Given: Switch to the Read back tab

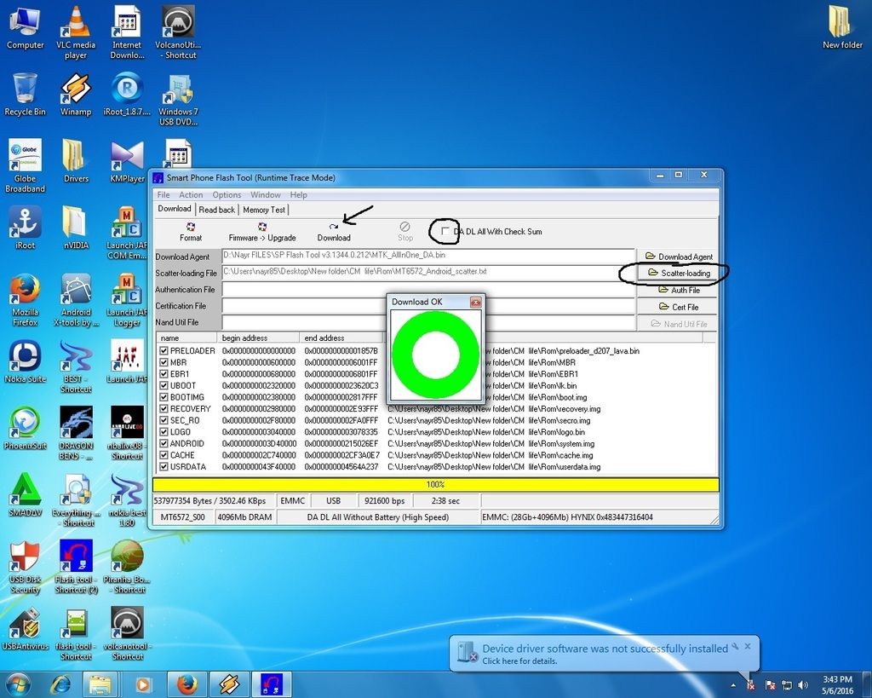Looking at the screenshot, I should [216, 210].
